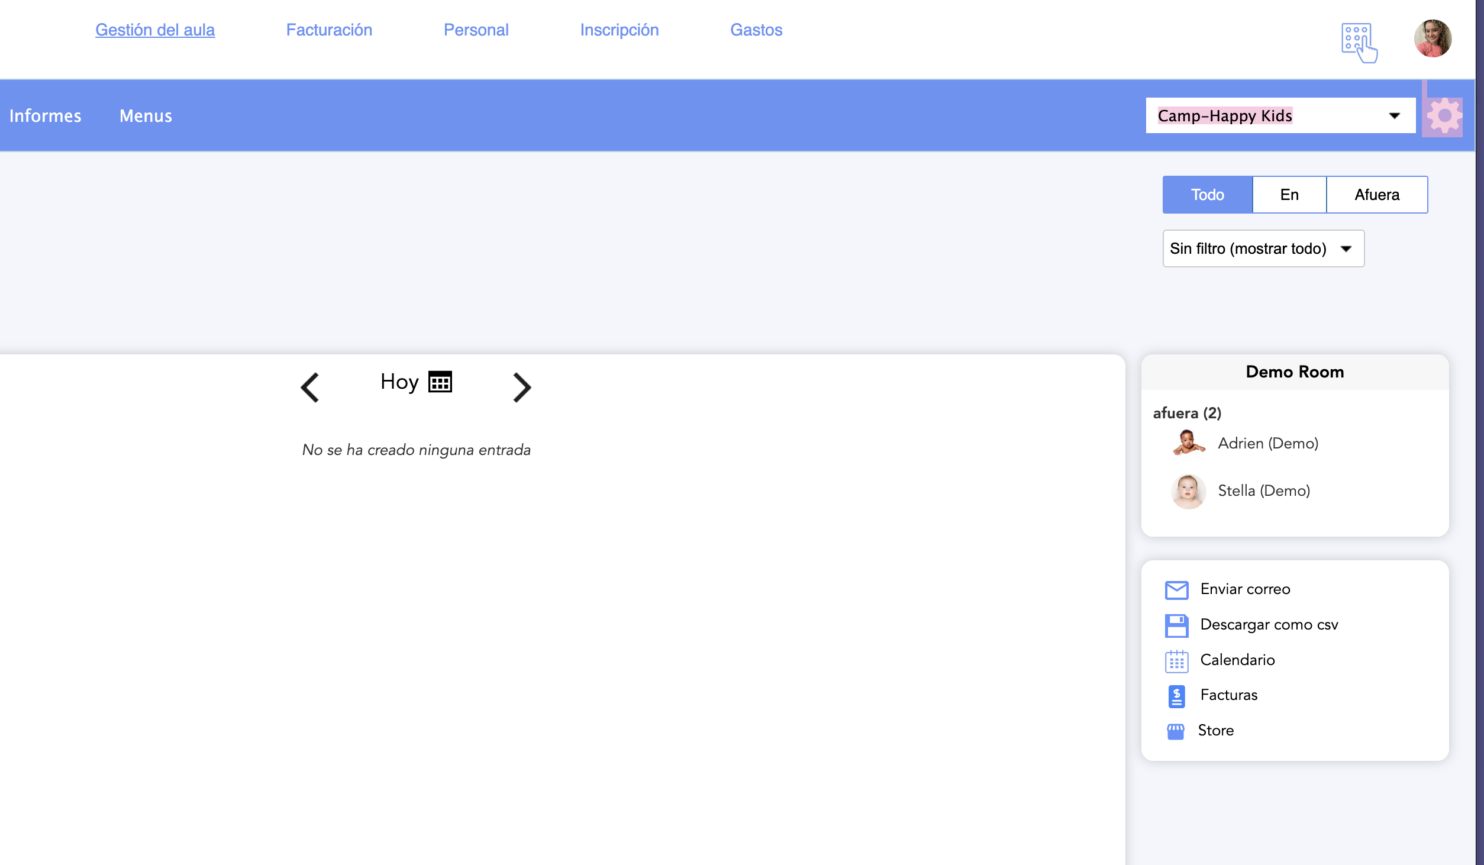Switch filter to En

pos(1289,195)
